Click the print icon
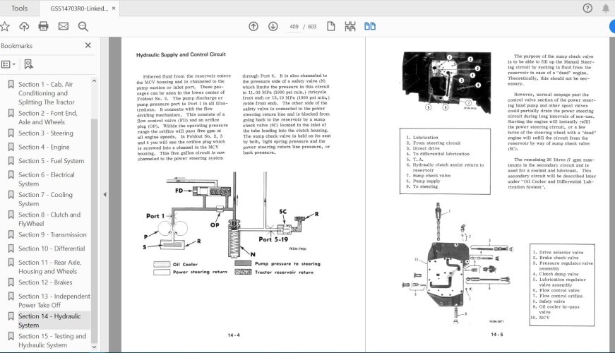This screenshot has width=615, height=353. click(44, 26)
